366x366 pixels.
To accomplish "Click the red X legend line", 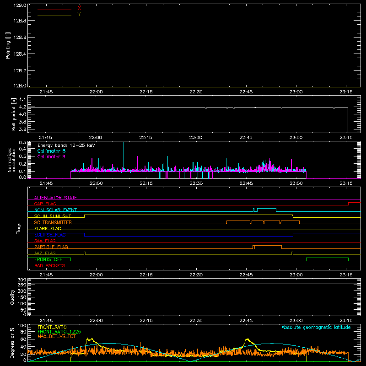I will pyautogui.click(x=54, y=10).
